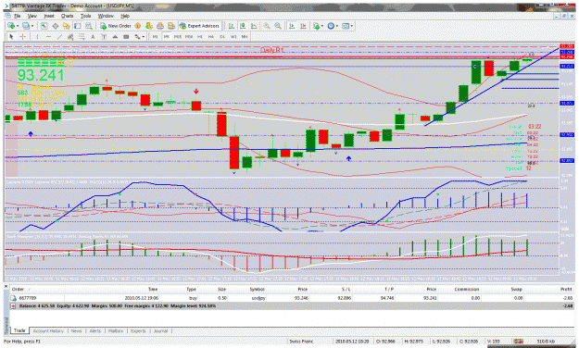
Task: Open the MetaEditor diamond icon
Action: point(138,26)
